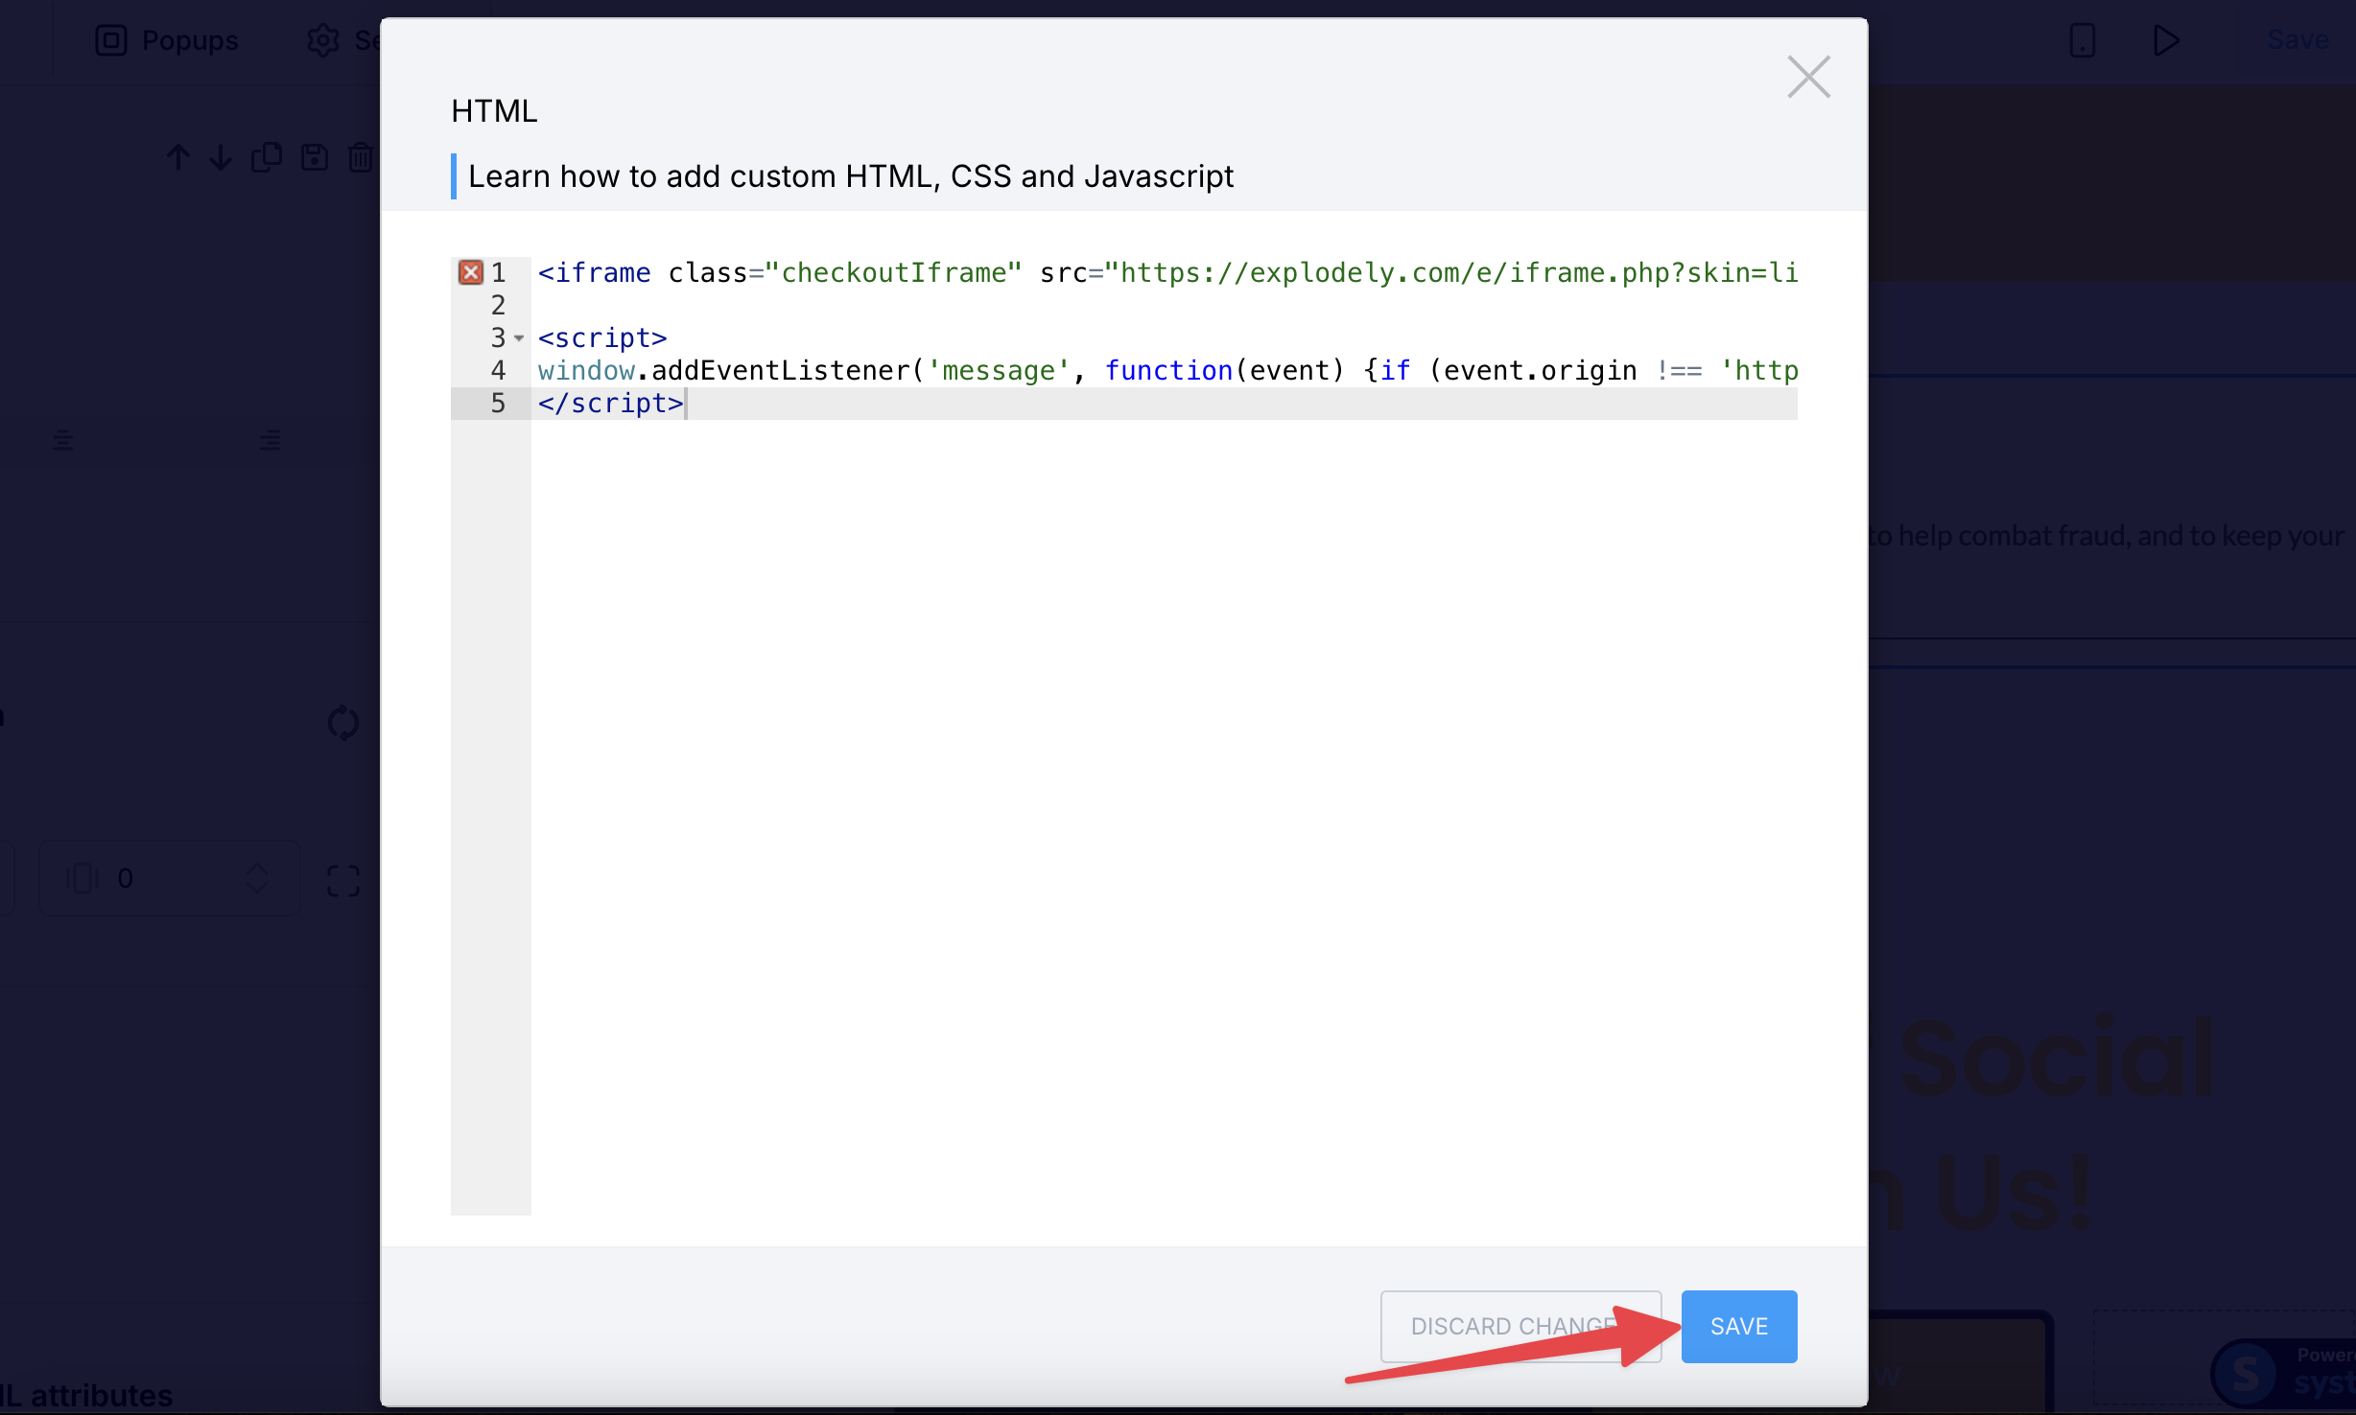Duplicate the element with copy icon
The height and width of the screenshot is (1415, 2356).
[267, 157]
